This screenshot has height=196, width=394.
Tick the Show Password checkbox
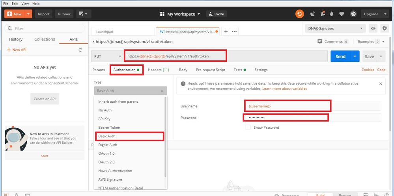[x=248, y=128]
